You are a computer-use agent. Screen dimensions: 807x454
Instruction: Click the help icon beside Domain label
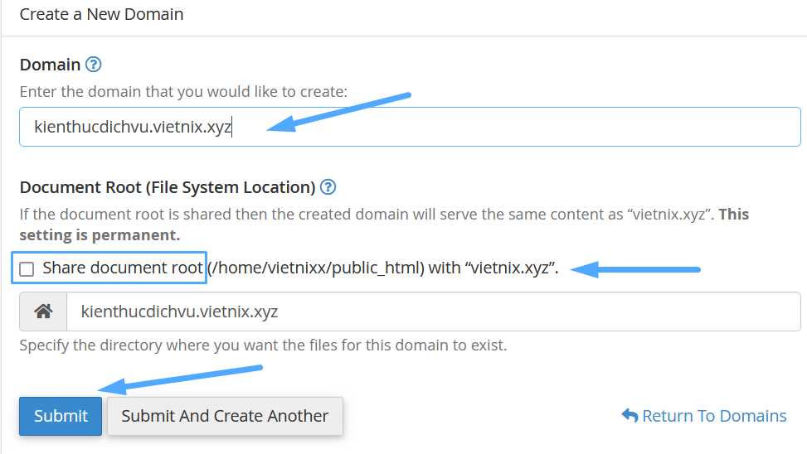click(x=94, y=65)
